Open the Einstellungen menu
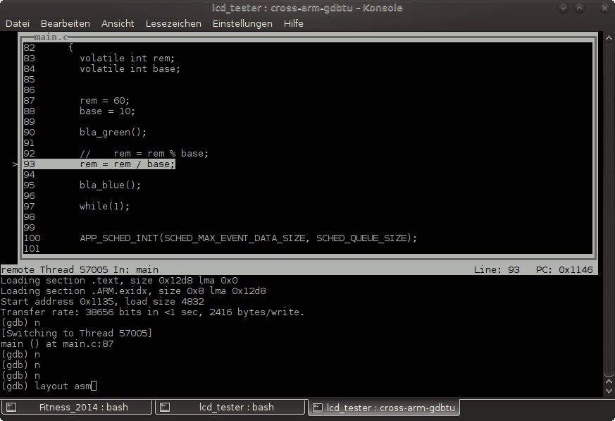Image resolution: width=615 pixels, height=421 pixels. pos(242,23)
